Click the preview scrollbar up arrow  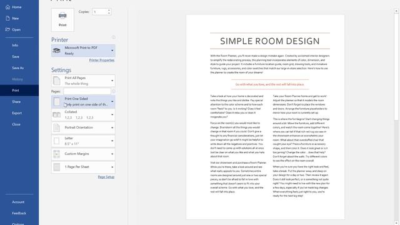coord(396,11)
